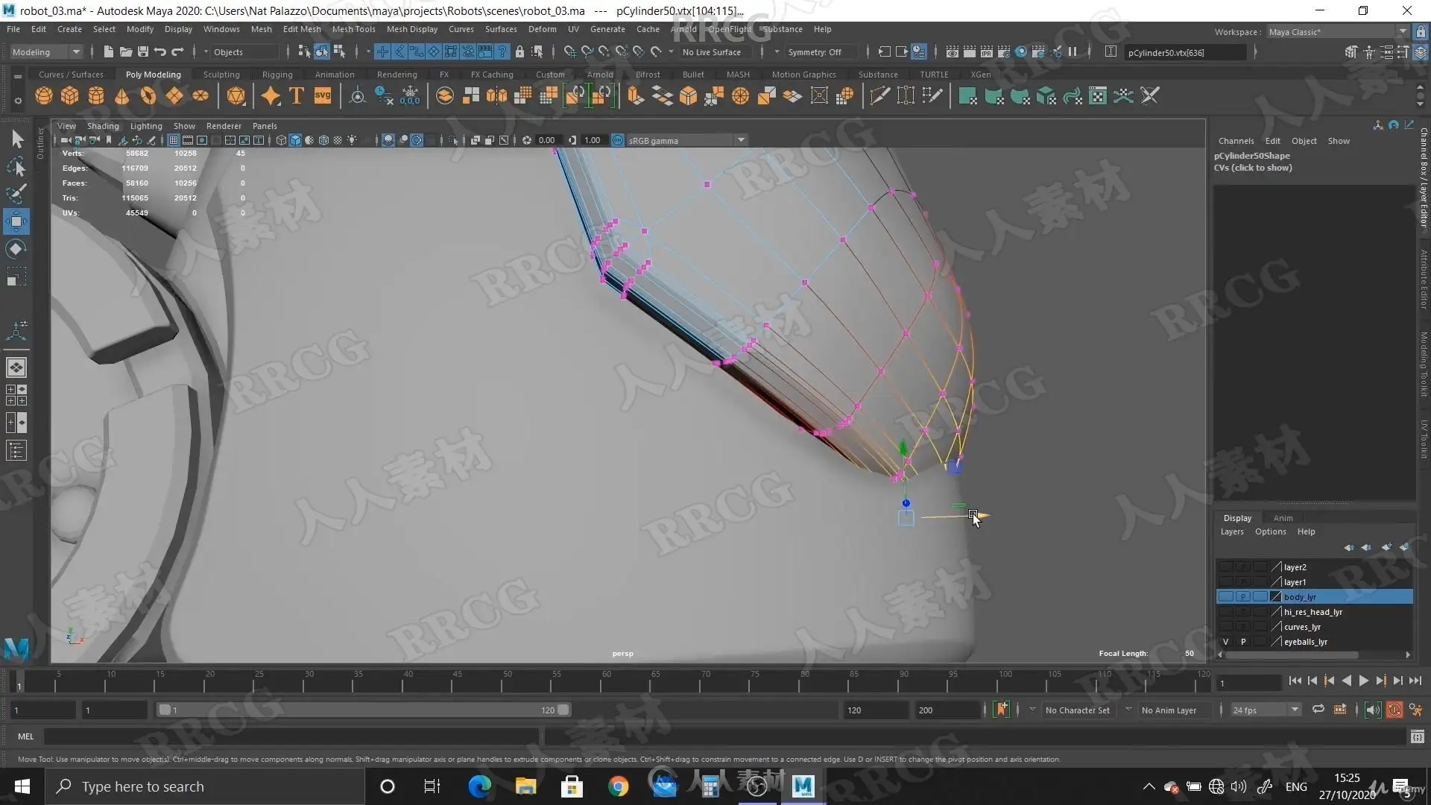Open the Modeling menu set dropdown
1431x805 pixels.
point(75,52)
